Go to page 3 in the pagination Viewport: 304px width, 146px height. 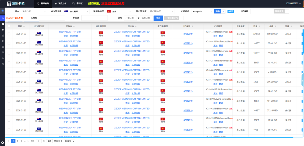(22, 141)
